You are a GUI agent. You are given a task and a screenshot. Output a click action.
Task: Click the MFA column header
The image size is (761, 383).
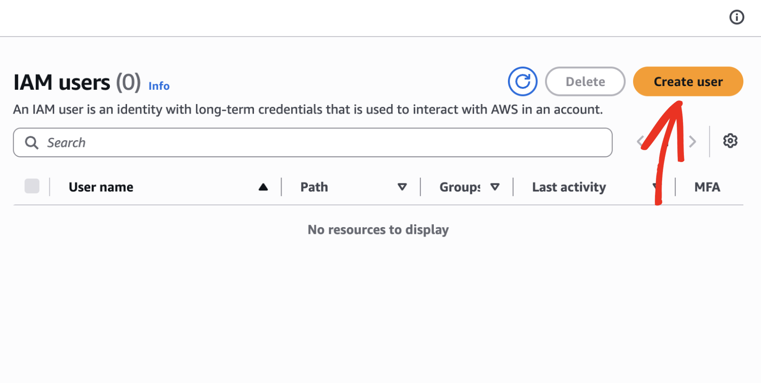click(707, 187)
